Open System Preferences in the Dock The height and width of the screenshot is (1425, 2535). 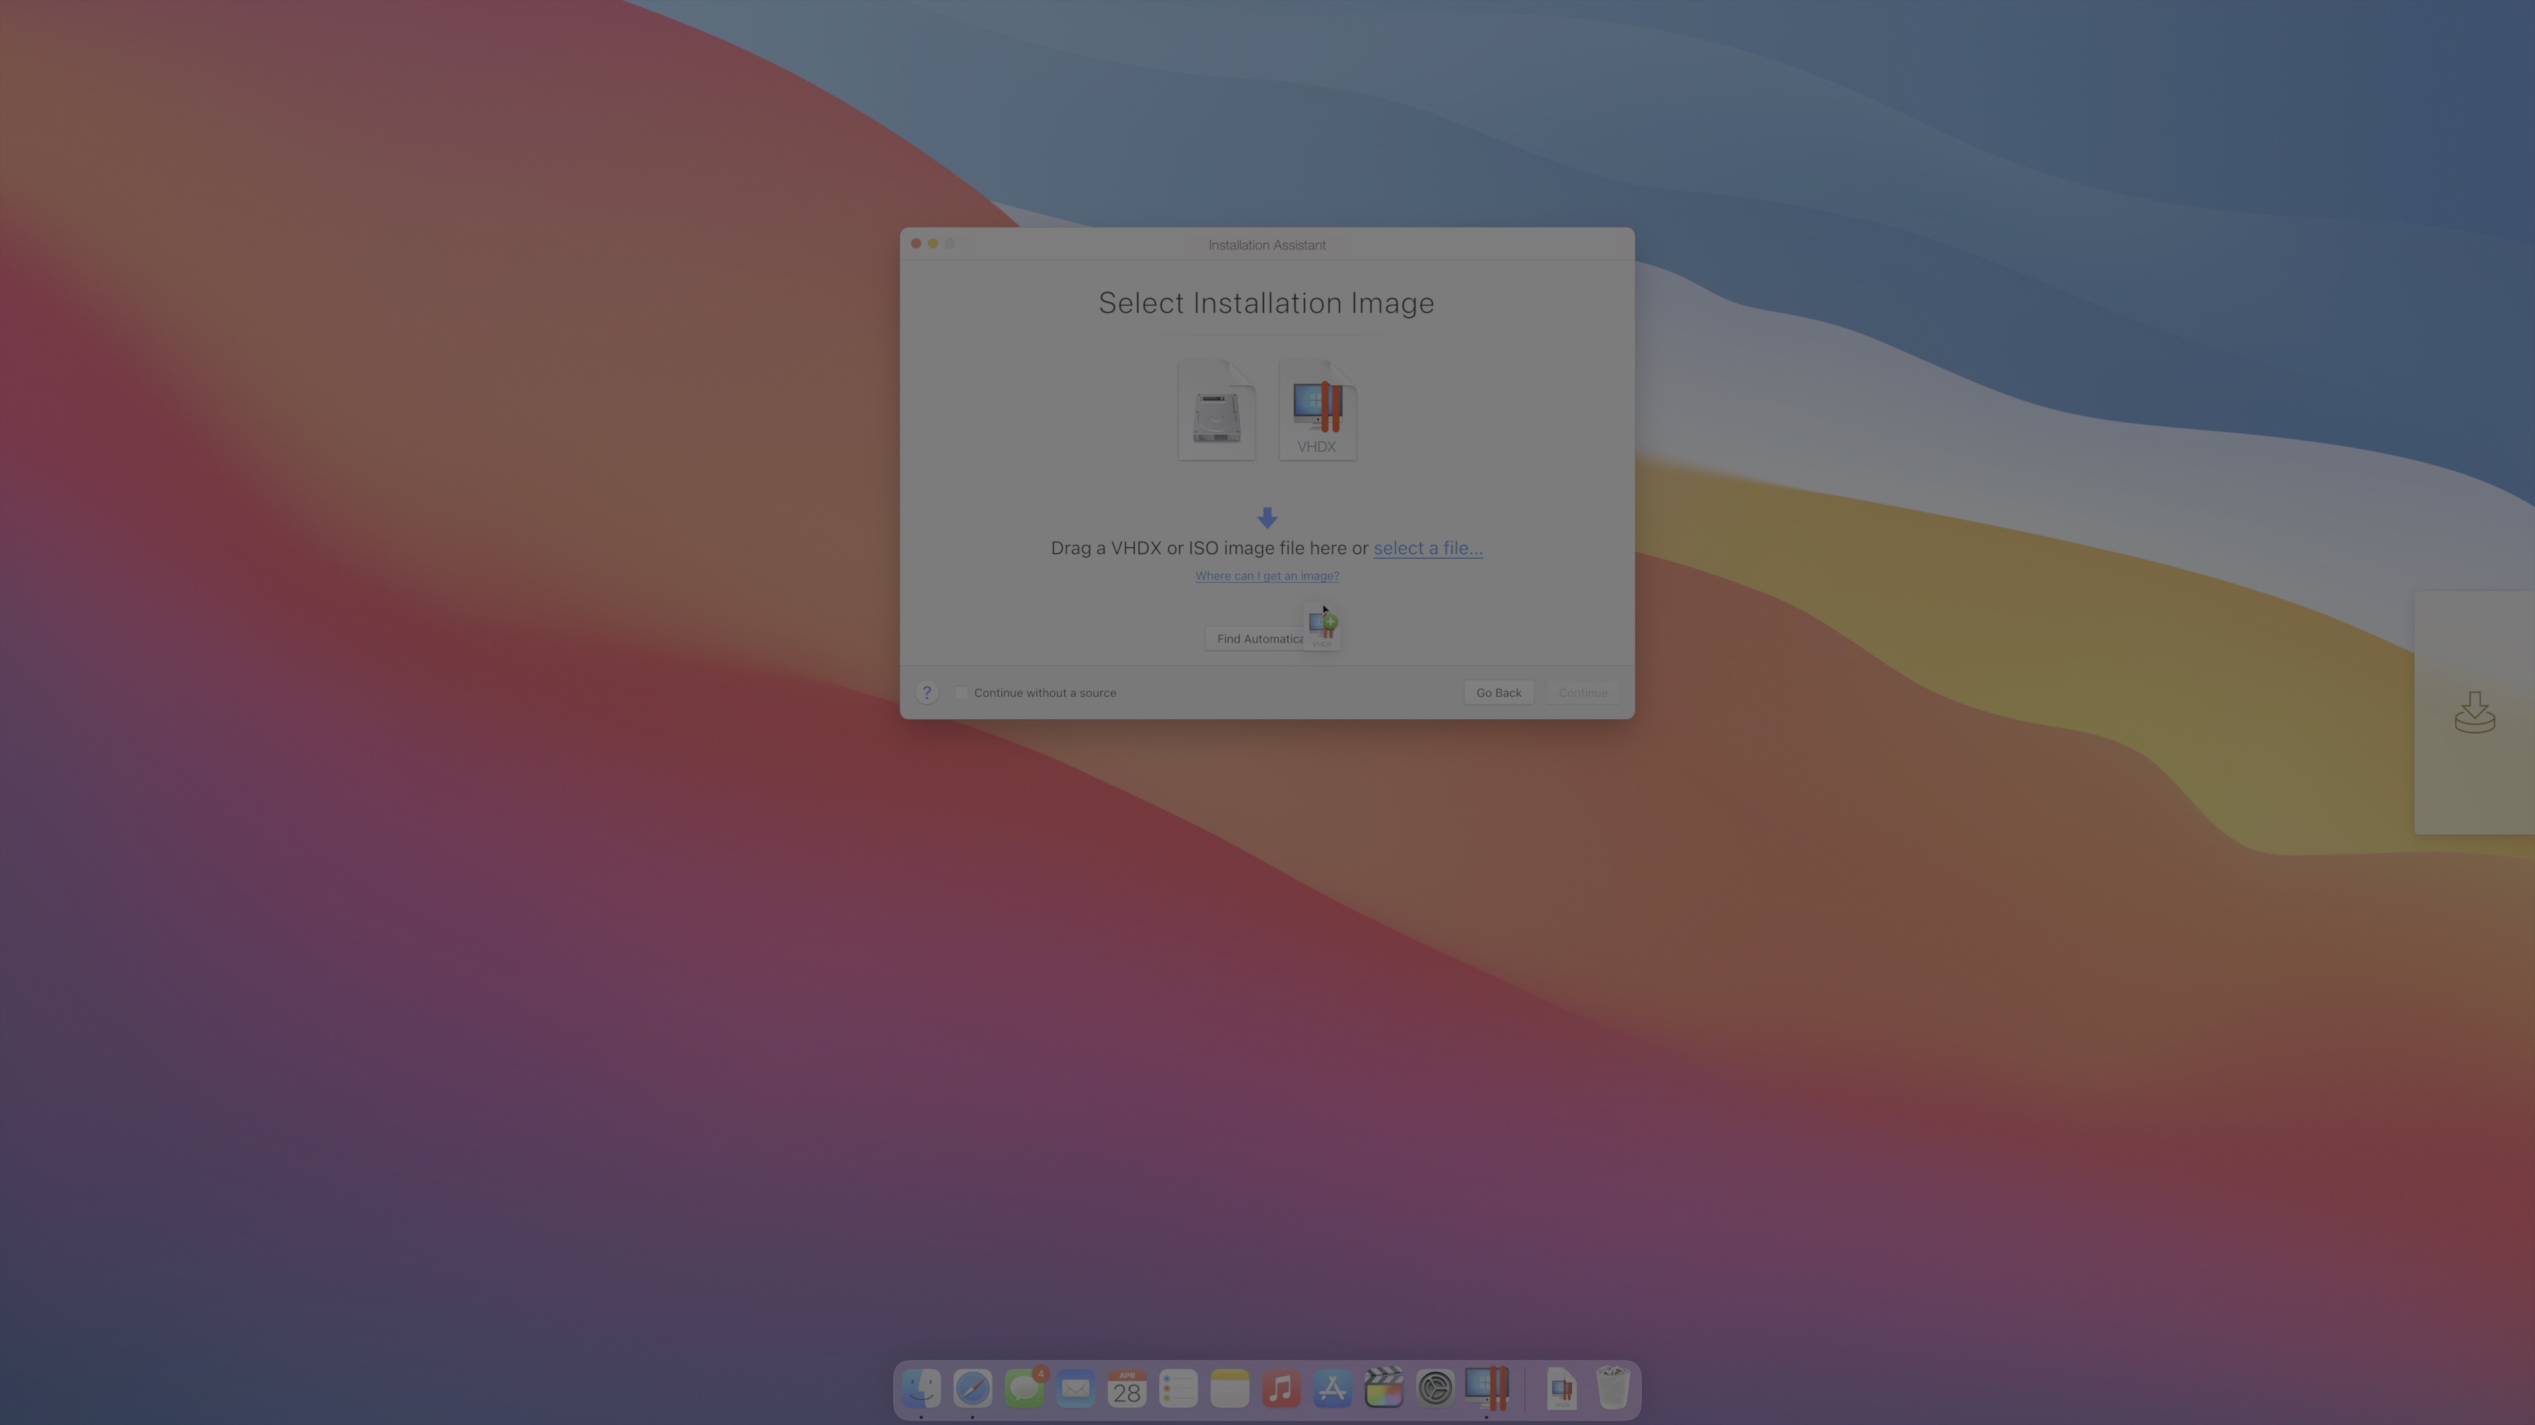[1435, 1389]
